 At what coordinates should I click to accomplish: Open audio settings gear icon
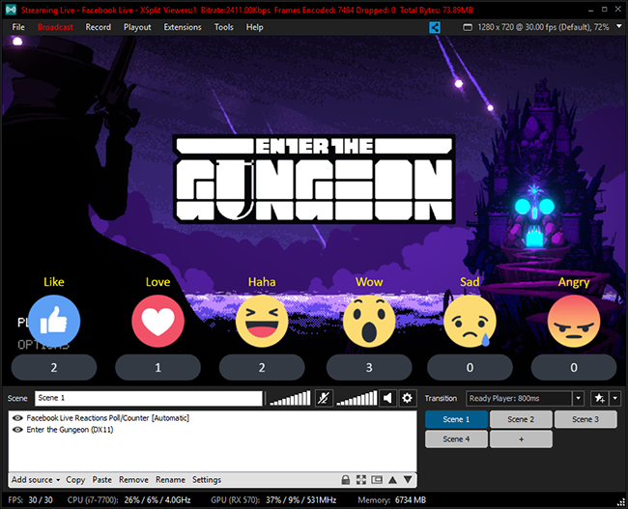(x=408, y=398)
